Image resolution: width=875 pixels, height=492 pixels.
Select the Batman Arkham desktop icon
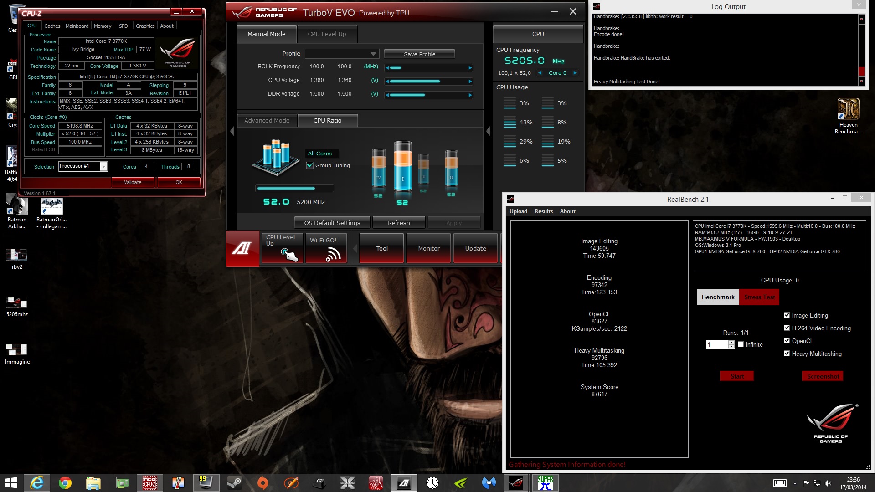coord(17,211)
